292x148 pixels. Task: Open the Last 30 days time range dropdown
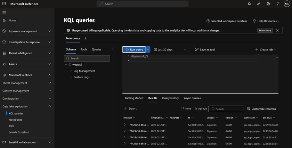[x=185, y=49]
